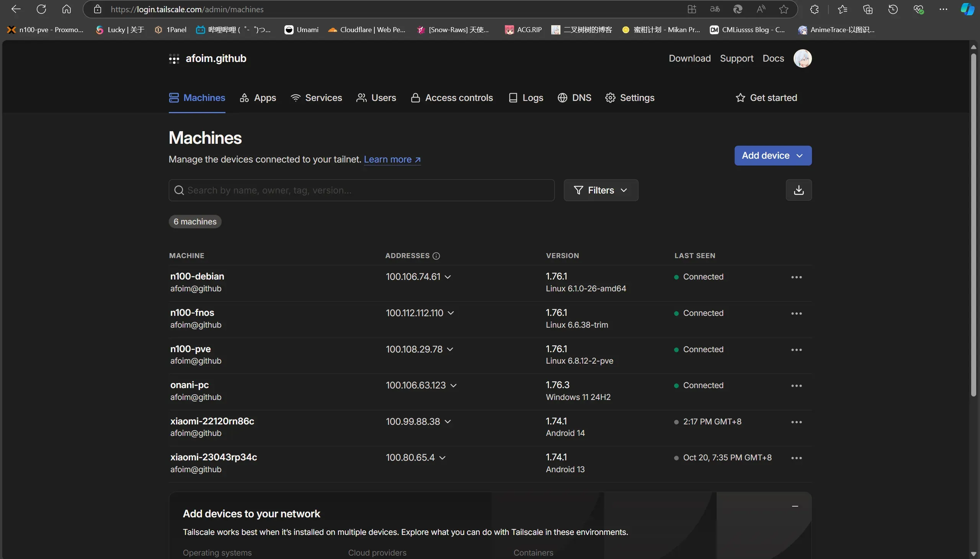Open more options for onani-pc
Screen dimensions: 980x559
pyautogui.click(x=796, y=386)
